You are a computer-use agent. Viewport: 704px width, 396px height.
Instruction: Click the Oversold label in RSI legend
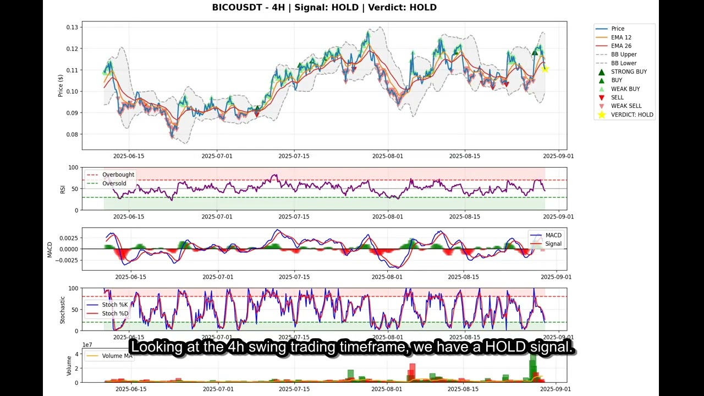click(x=114, y=184)
